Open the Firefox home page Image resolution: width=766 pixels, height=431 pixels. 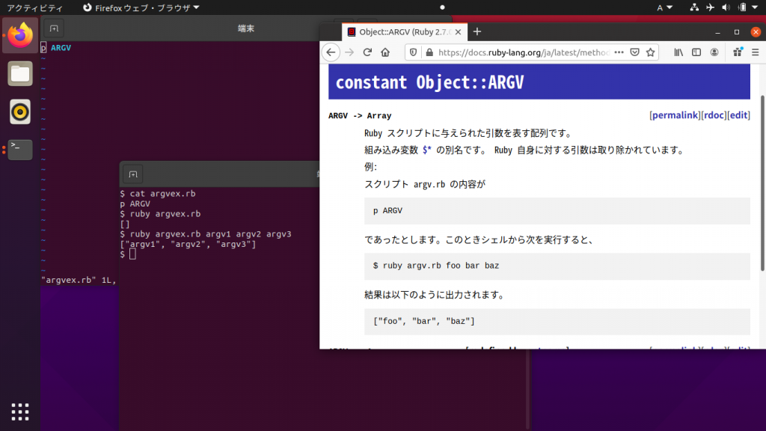point(384,52)
